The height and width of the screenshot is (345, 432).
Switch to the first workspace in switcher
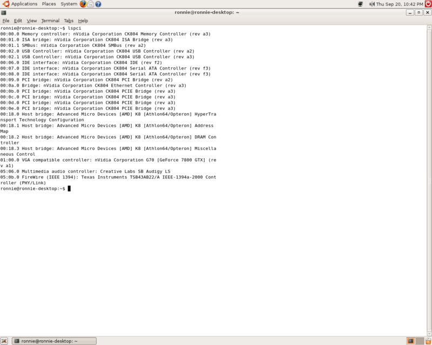[410, 341]
